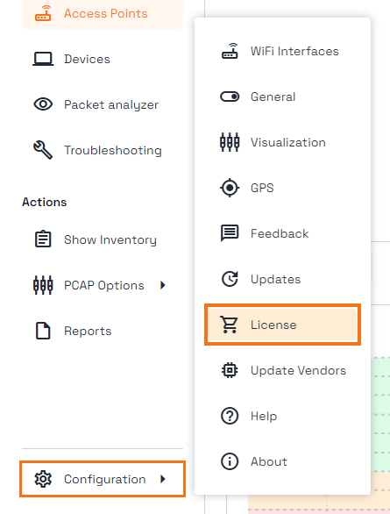The height and width of the screenshot is (514, 390).
Task: Open the Reports action
Action: click(103, 331)
